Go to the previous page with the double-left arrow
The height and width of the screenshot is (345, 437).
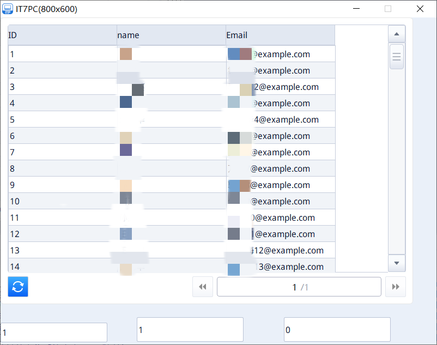(x=203, y=287)
